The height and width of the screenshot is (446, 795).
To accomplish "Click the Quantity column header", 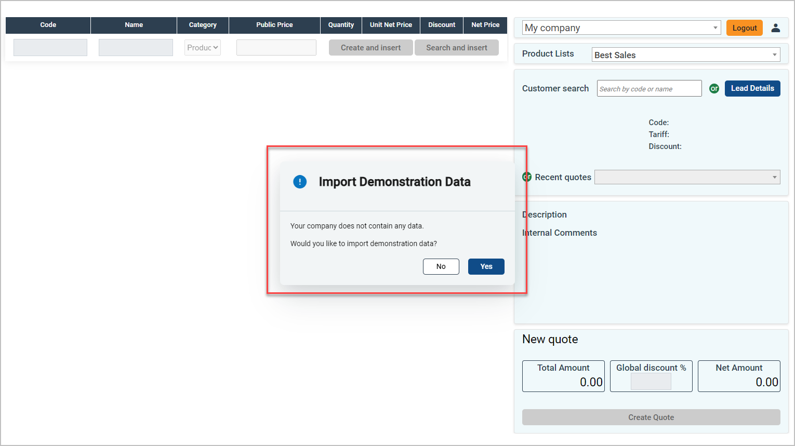I will [341, 25].
